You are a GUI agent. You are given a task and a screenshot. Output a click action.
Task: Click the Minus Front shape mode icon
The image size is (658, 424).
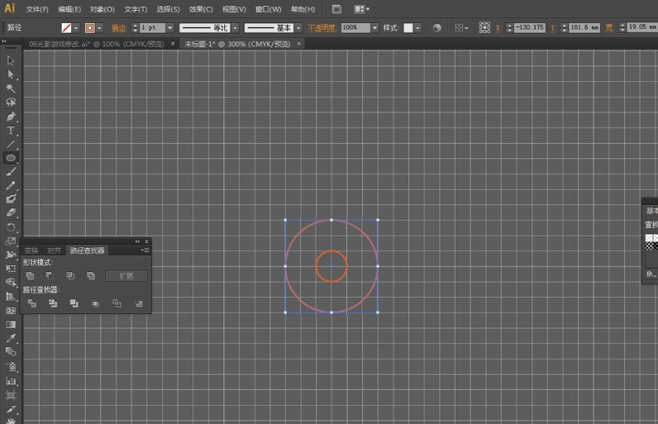[50, 275]
